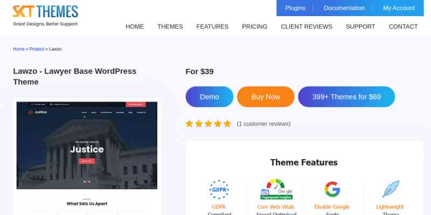This screenshot has width=431, height=215.
Task: Go to the CONTACT page
Action: coord(403,26)
